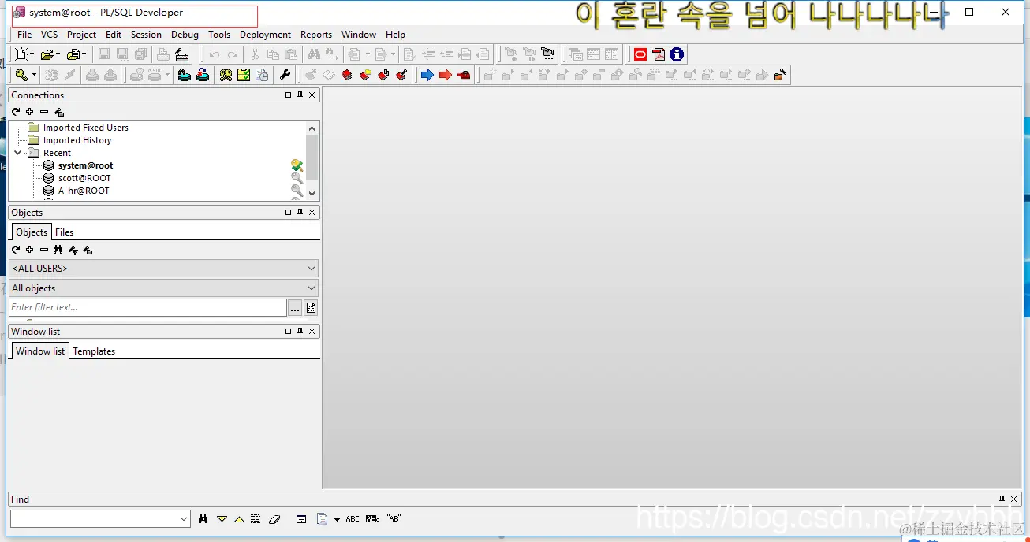The height and width of the screenshot is (542, 1030).
Task: Click the single red book icon
Action: [x=347, y=75]
